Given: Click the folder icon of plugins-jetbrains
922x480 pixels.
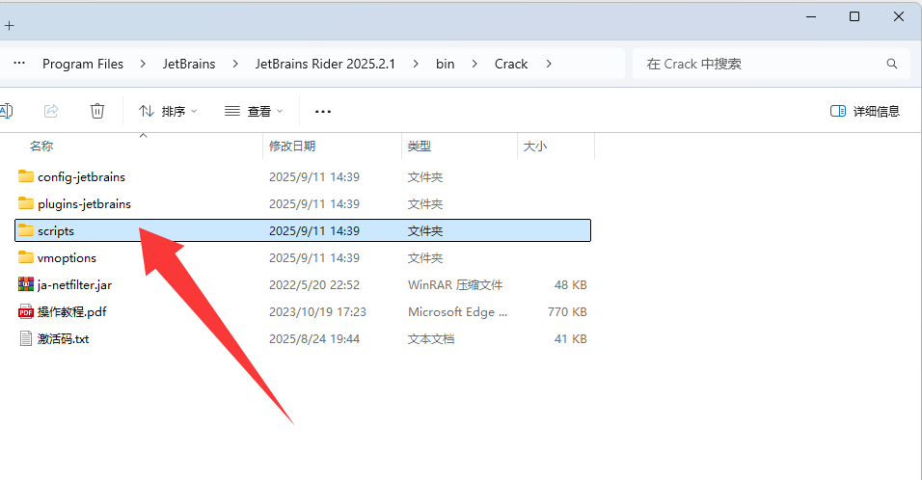Looking at the screenshot, I should 26,203.
